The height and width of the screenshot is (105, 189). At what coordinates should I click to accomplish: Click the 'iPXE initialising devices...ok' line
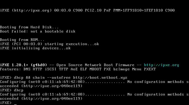tap(35, 48)
